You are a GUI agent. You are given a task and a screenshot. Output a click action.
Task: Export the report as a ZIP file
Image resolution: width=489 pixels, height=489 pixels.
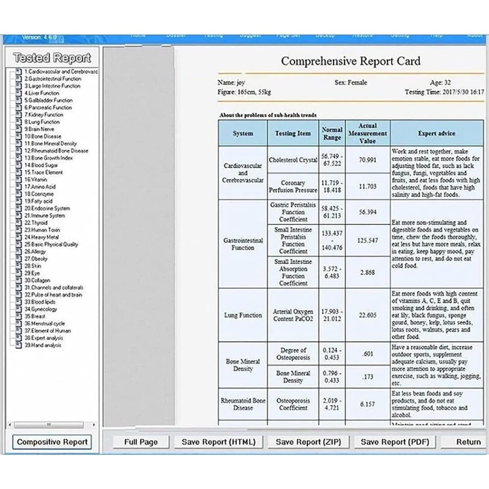pos(308,442)
